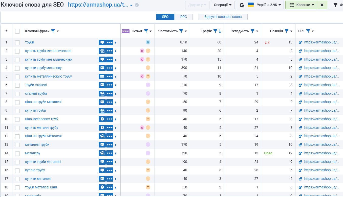Open the Колонки dropdown
Viewport: 343px width, 197px height.
pos(301,5)
